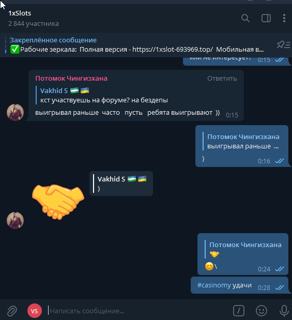Open the handshake sticker image
292x320 pixels.
pos(58,202)
